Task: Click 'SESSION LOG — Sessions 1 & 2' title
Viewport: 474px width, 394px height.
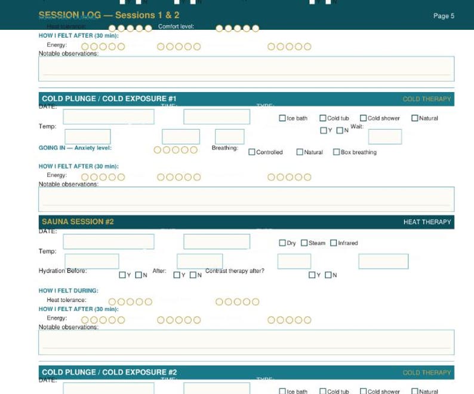Action: coord(109,15)
